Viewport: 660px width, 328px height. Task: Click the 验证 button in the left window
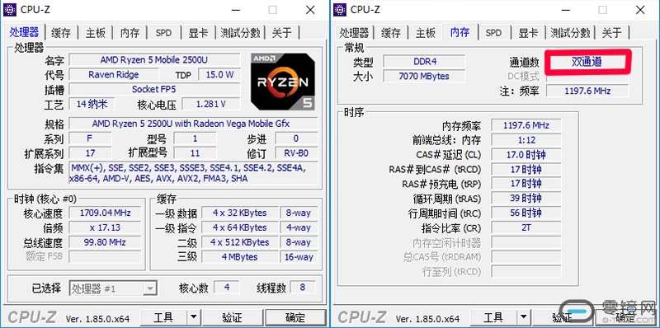[232, 317]
